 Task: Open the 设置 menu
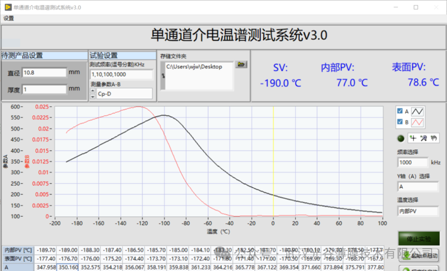(9, 18)
